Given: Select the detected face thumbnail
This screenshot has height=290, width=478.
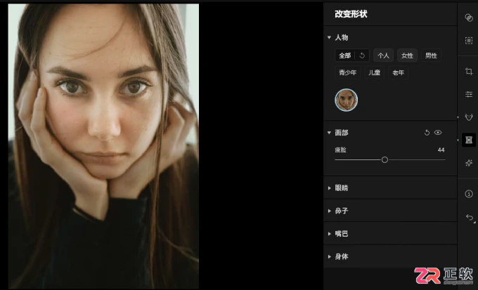Looking at the screenshot, I should point(347,100).
